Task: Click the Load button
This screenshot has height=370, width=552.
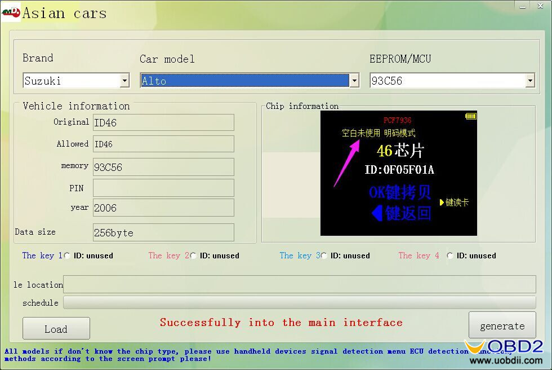Action: click(56, 328)
